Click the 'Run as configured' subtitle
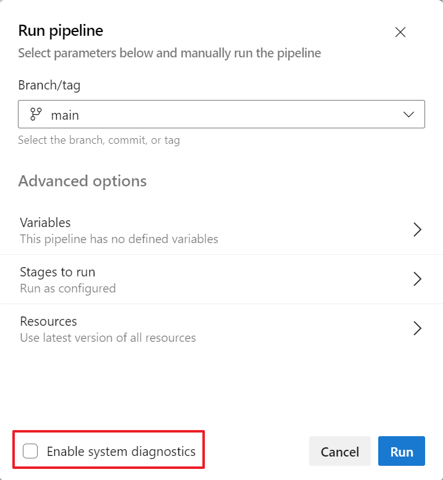Screen dimensions: 443x480 click(x=68, y=288)
